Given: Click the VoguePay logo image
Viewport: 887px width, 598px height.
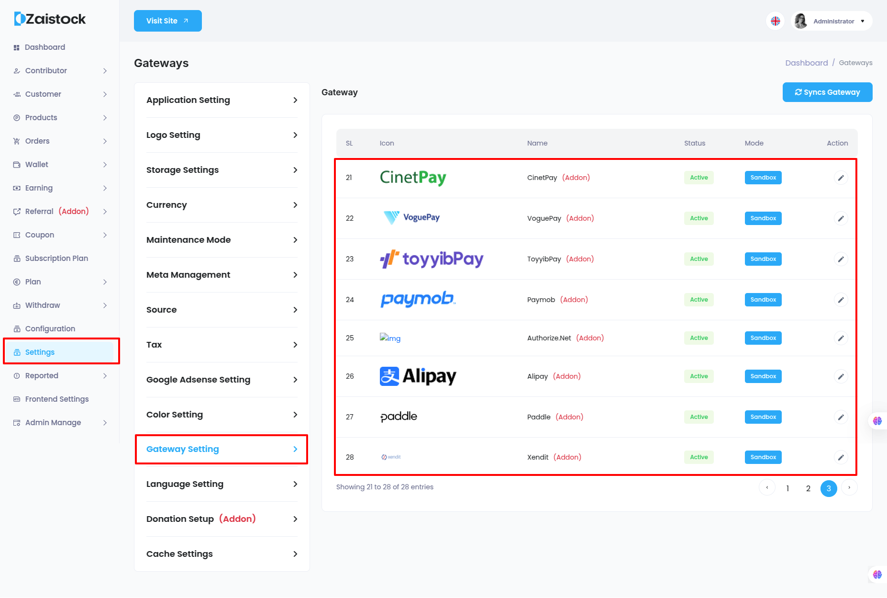Looking at the screenshot, I should click(x=411, y=218).
